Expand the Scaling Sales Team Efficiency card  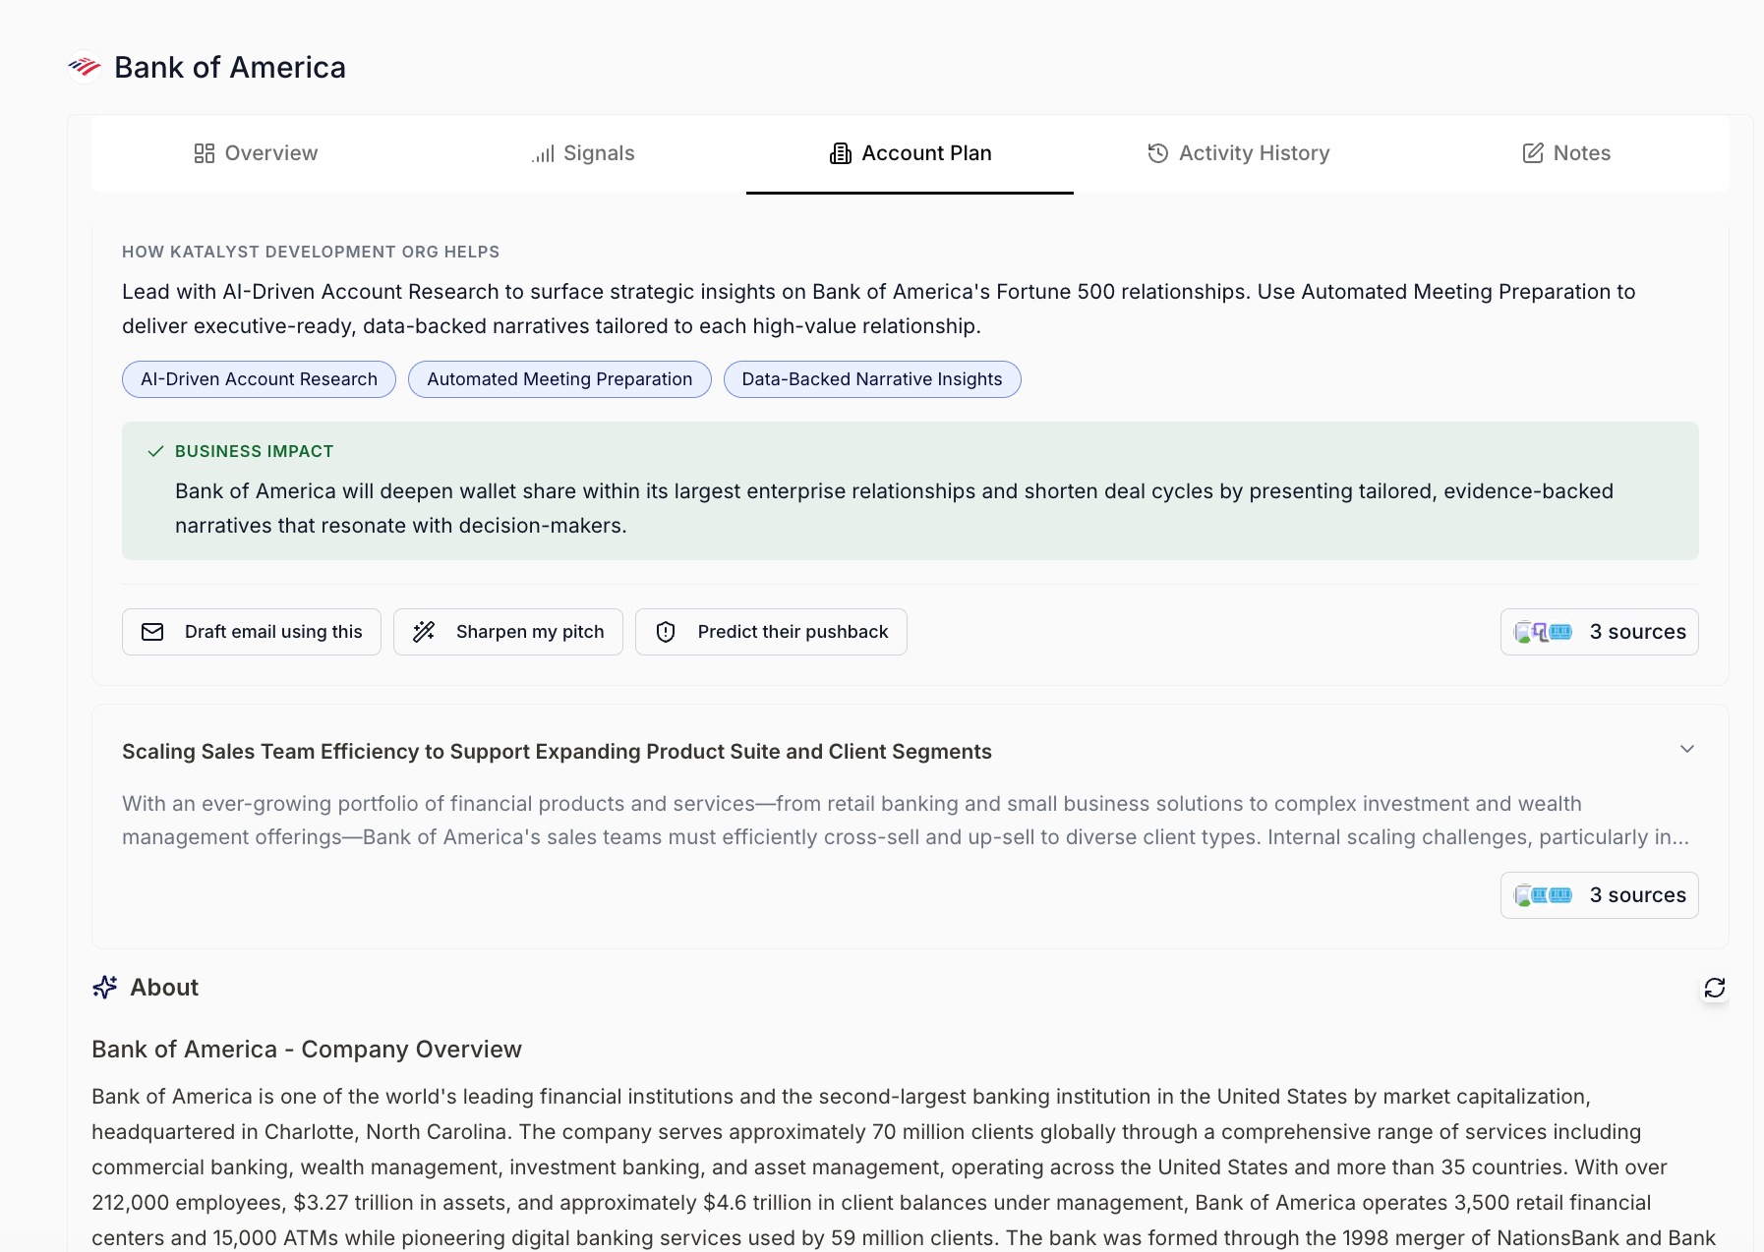pos(1687,749)
